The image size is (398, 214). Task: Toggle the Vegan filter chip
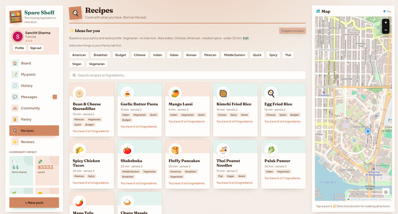point(77,64)
